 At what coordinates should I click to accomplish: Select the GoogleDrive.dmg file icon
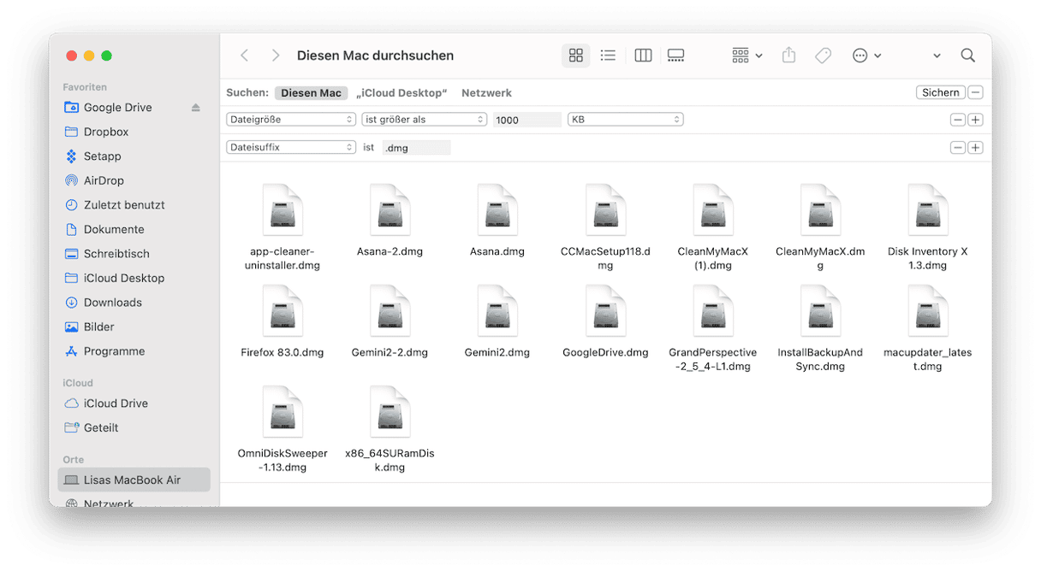point(605,311)
